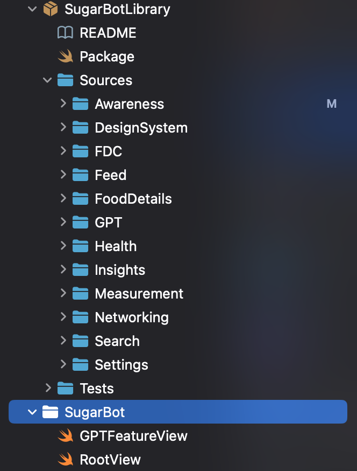Click the GPTFeatureView Swift file icon

click(x=66, y=435)
